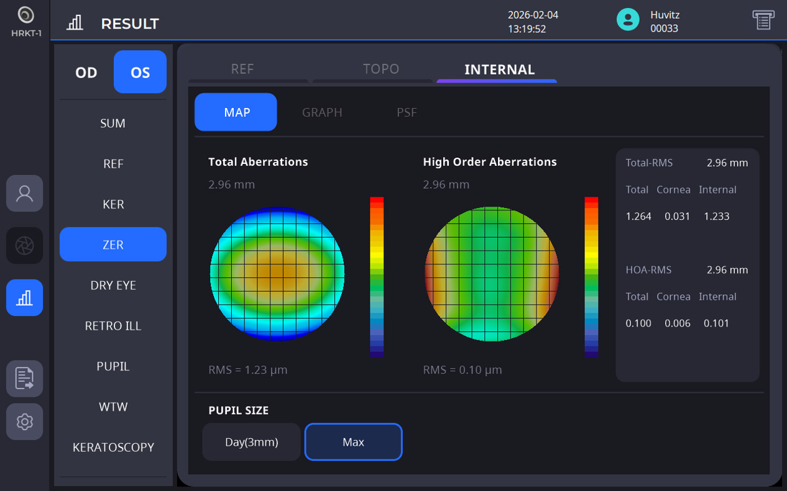Image resolution: width=787 pixels, height=491 pixels.
Task: Click the 'RMS = 0.10 µm' text
Action: coord(463,370)
